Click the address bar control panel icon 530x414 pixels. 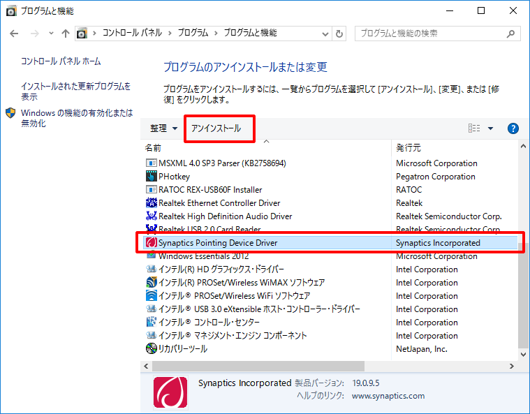coord(82,33)
